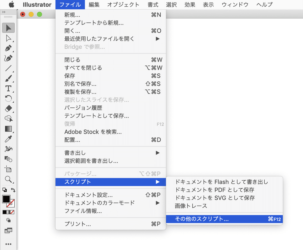Choose 新規... from File menu
Image resolution: width=303 pixels, height=250 pixels.
coord(111,15)
